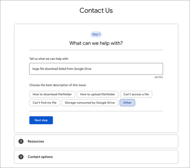190x168 pixels.
Task: Click the circled number 2 step icon
Action: pos(21,141)
